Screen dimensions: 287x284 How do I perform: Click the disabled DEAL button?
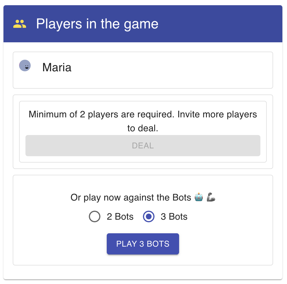click(143, 145)
